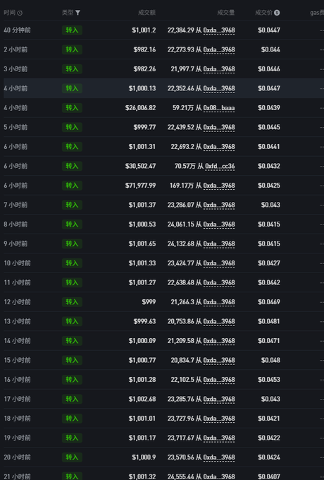
Task: Select the amount $1,002.68
Action: tap(142, 399)
